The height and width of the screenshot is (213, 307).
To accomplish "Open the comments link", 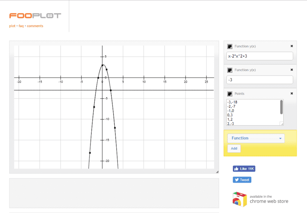I will 35,26.
